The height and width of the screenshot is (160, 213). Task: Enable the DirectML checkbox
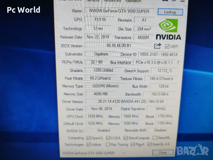[x=155, y=138]
